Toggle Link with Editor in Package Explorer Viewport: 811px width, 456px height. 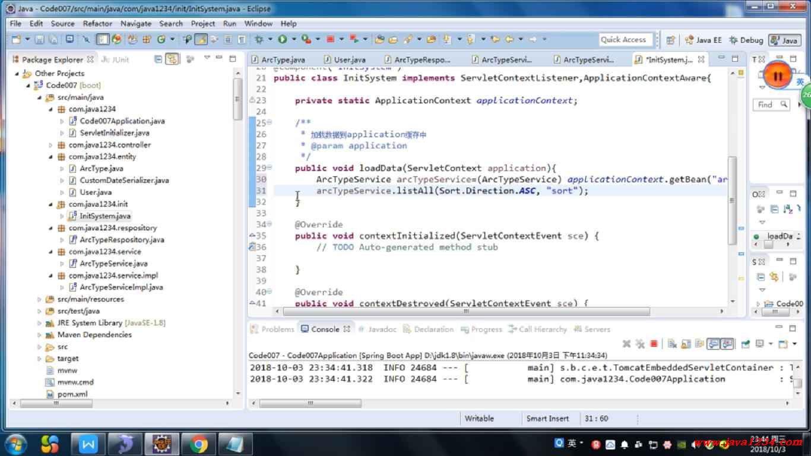(172, 59)
